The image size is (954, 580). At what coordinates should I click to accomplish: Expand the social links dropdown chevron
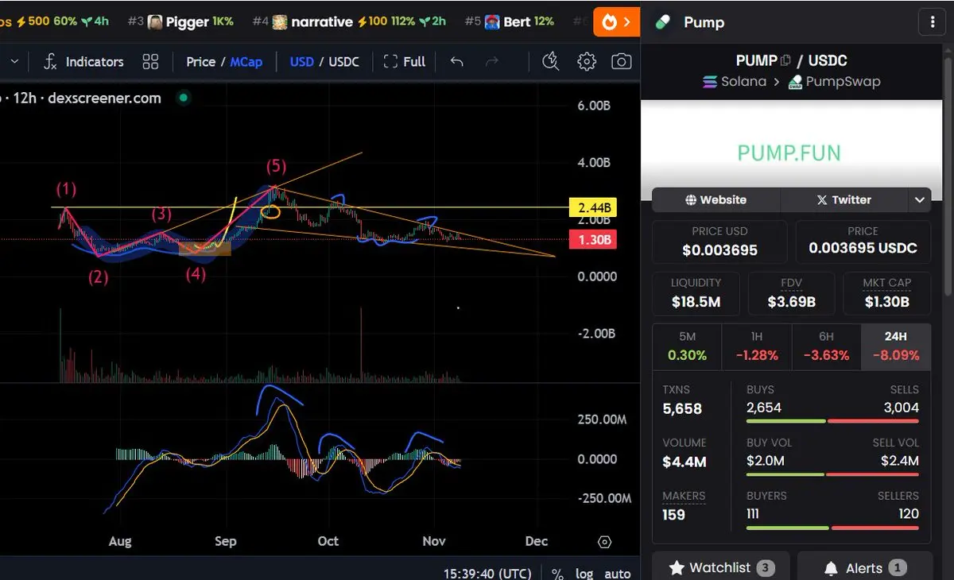(x=919, y=199)
